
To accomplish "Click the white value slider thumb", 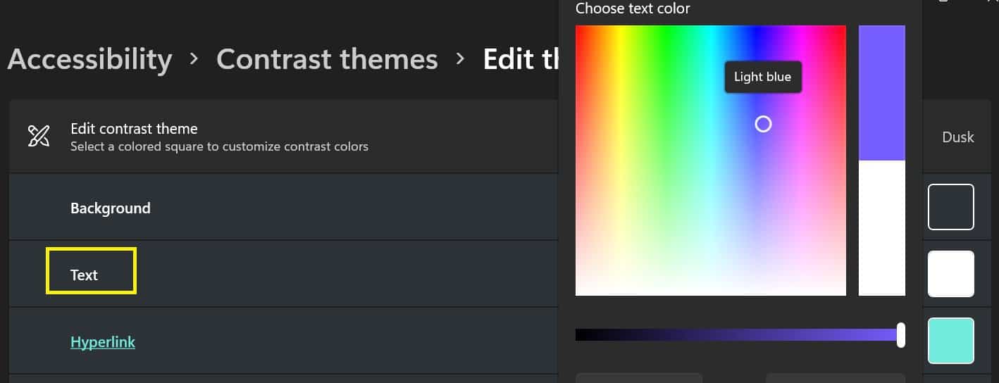I will pyautogui.click(x=900, y=334).
